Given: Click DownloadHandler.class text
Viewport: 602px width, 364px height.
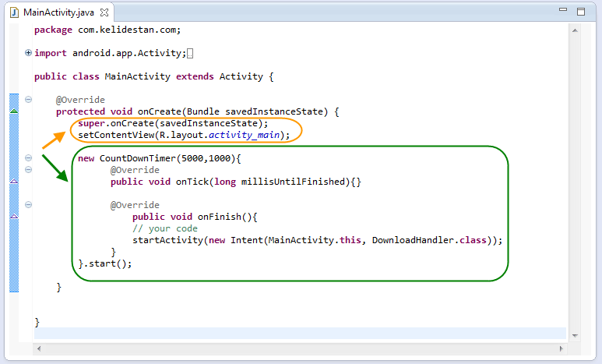Looking at the screenshot, I should point(429,240).
